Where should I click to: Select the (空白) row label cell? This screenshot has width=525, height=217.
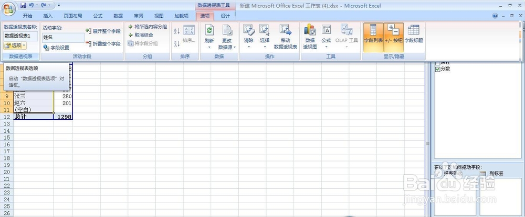[x=34, y=110]
